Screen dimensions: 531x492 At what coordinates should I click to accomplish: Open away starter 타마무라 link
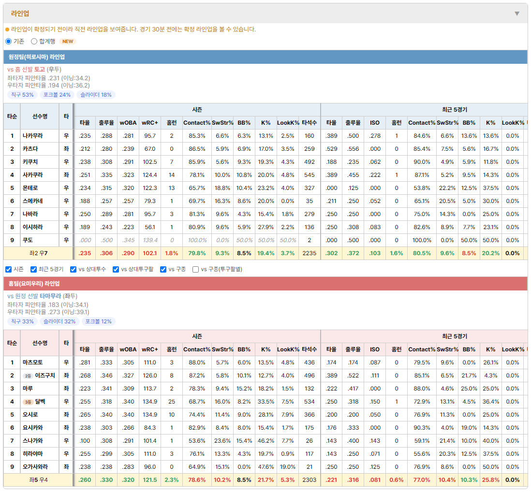(x=50, y=296)
